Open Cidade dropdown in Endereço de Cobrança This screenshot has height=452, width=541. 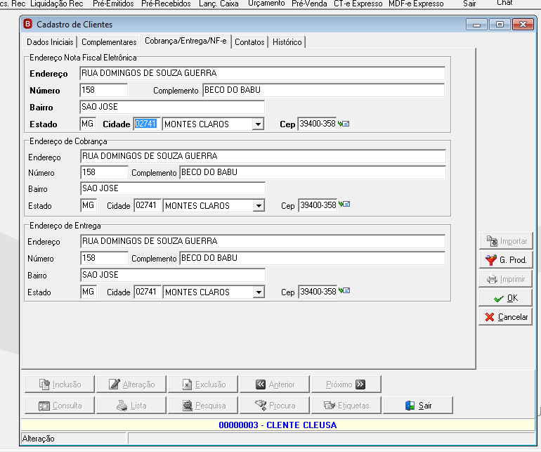click(x=259, y=206)
